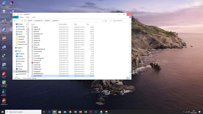
Task: Open PowerPoint from the taskbar
Action: pos(80,112)
